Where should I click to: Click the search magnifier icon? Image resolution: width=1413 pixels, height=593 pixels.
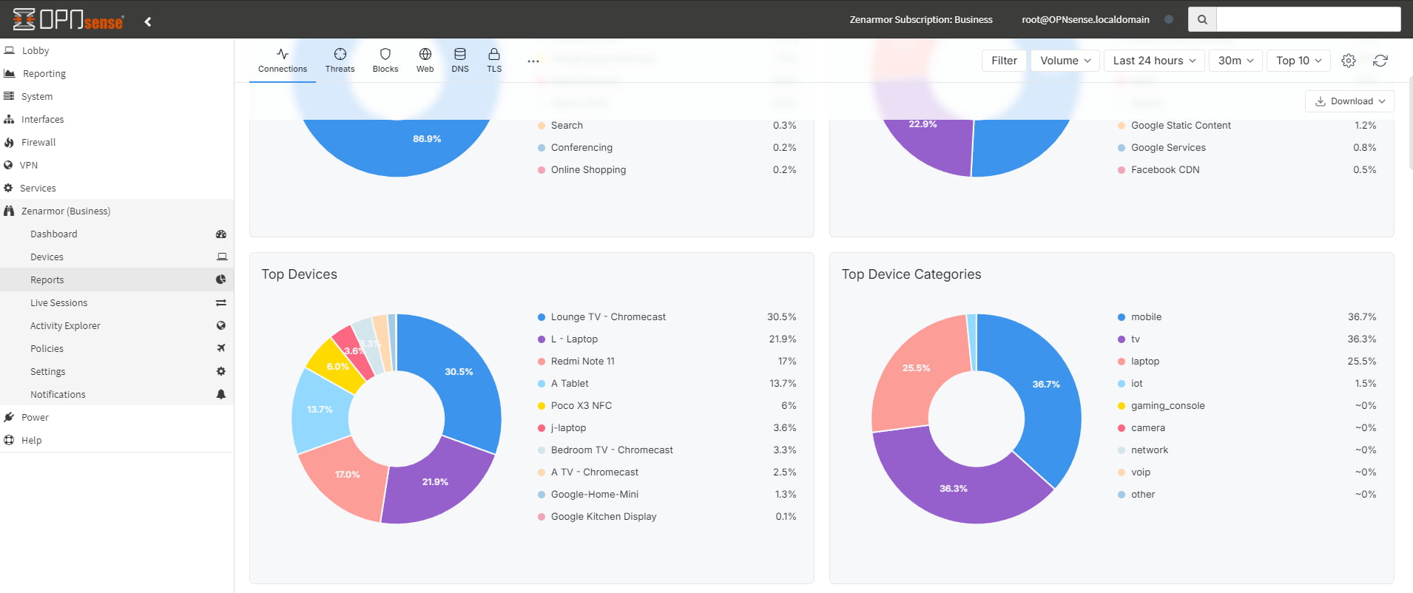pyautogui.click(x=1202, y=20)
